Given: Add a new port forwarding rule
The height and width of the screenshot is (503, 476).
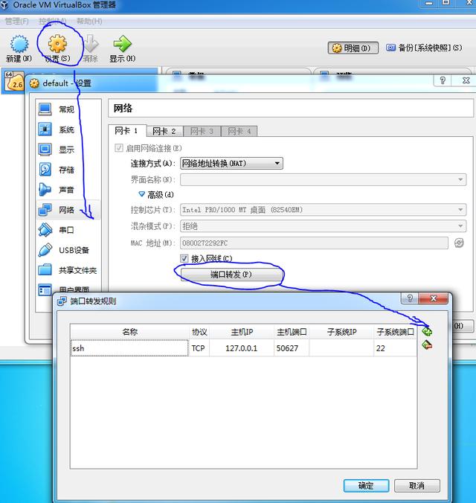Looking at the screenshot, I should coord(427,331).
